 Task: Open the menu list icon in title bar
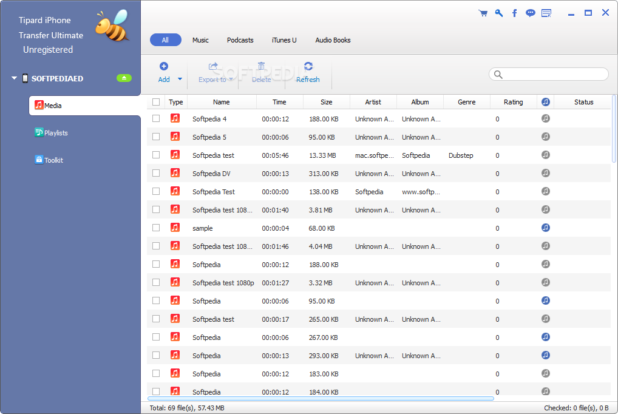tap(546, 13)
